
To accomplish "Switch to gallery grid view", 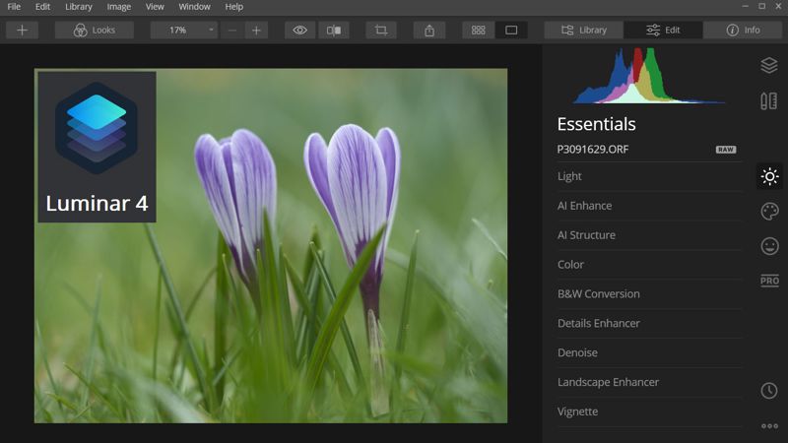I will (x=478, y=31).
